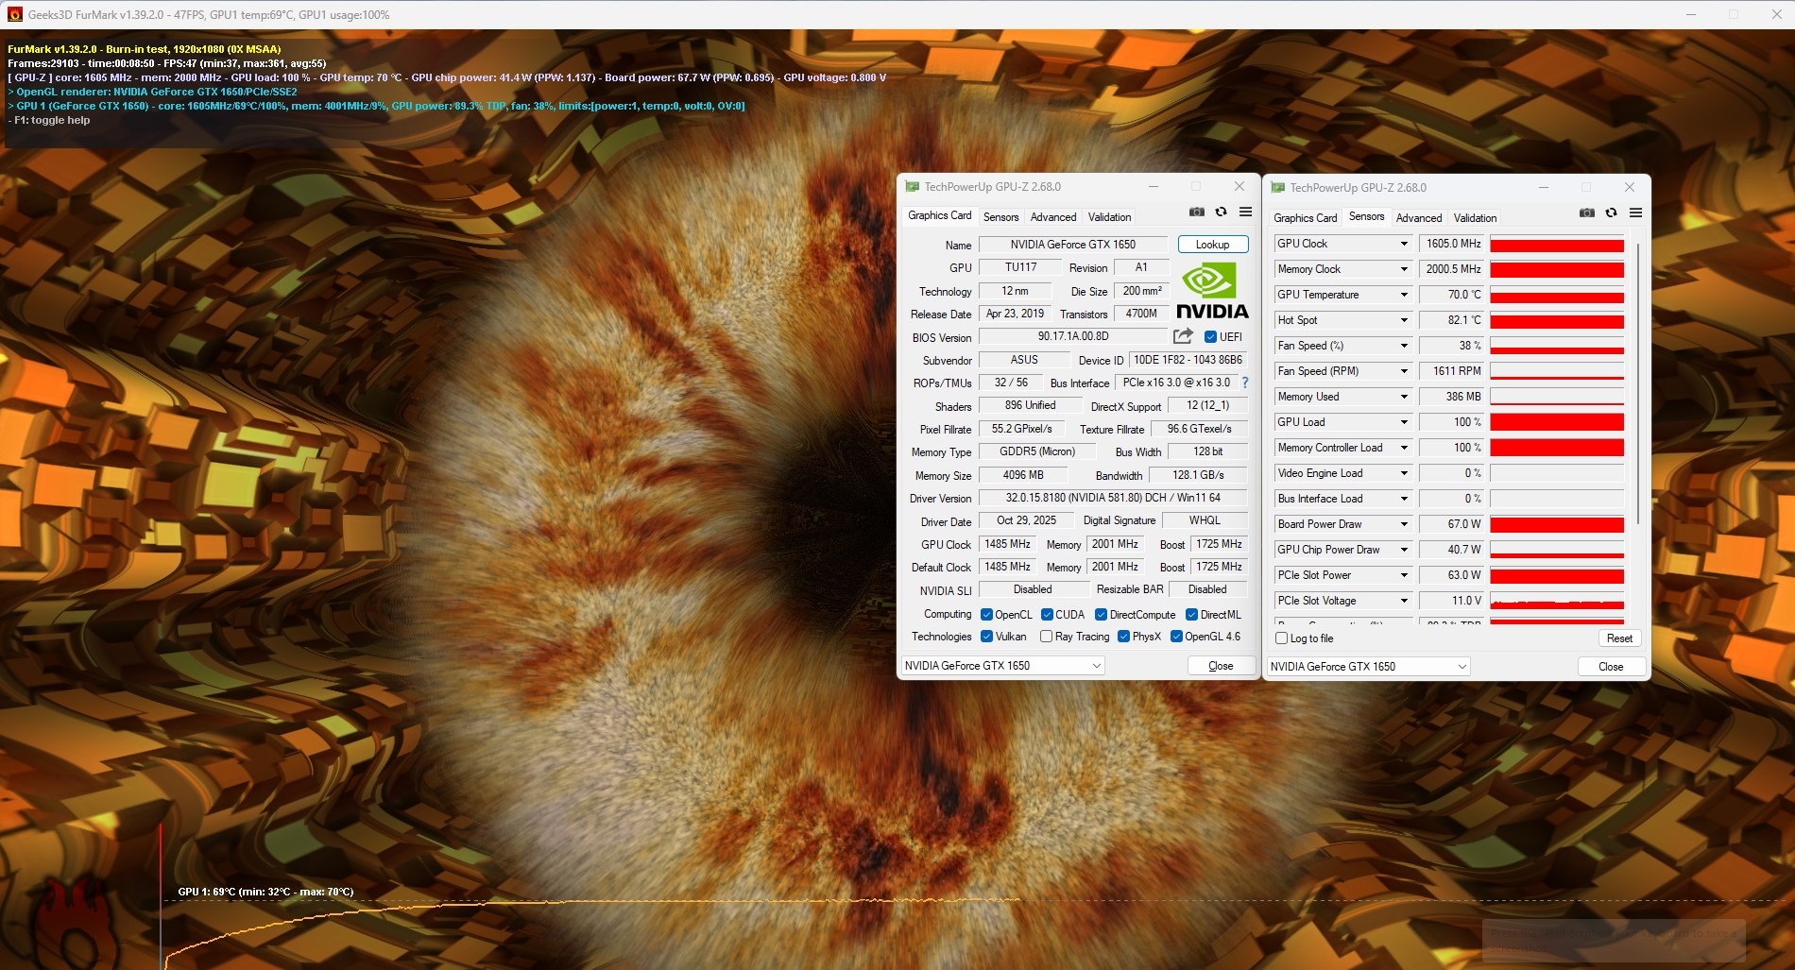Expand the Board Power Draw sensor dropdown
The height and width of the screenshot is (970, 1795).
pos(1404,524)
